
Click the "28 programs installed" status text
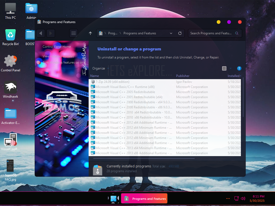coord(122,171)
